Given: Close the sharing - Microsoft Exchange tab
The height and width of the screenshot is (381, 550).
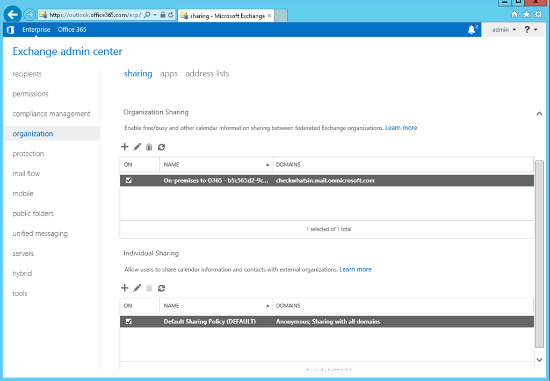Looking at the screenshot, I should click(x=270, y=16).
